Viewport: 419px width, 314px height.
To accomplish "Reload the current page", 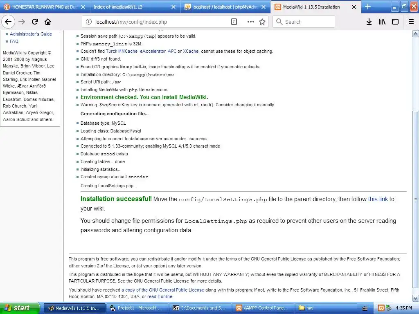I will tap(35, 22).
